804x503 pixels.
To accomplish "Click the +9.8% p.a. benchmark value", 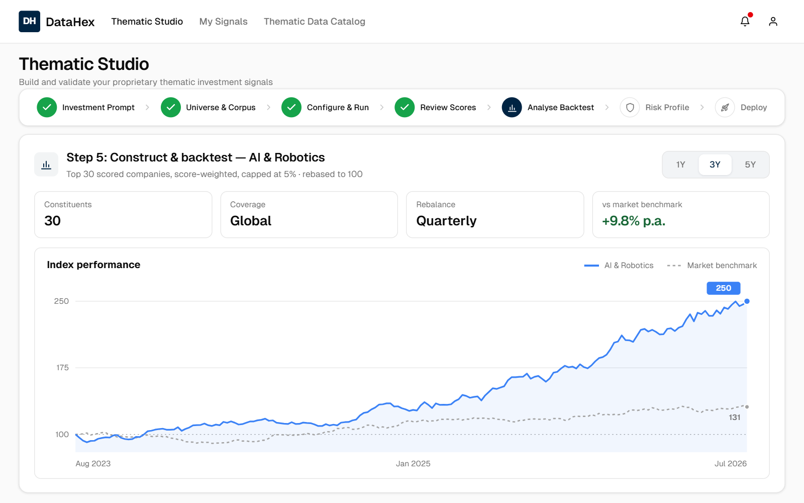I will pyautogui.click(x=634, y=221).
